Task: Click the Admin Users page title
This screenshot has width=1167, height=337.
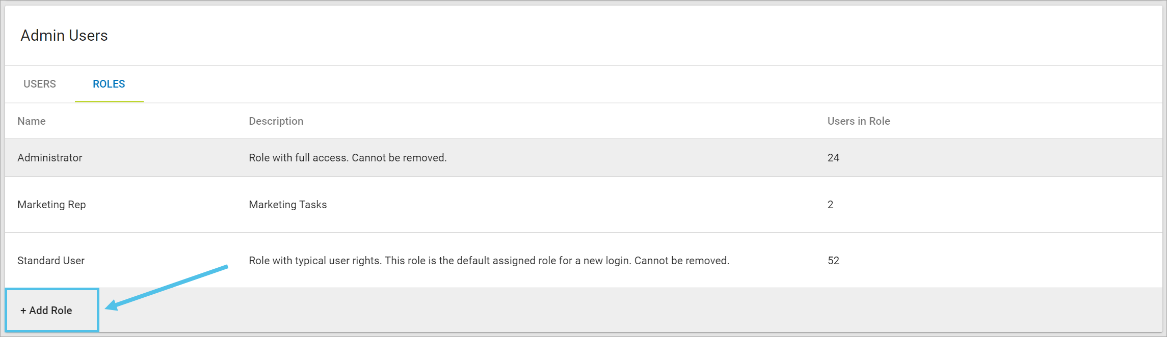Action: point(64,35)
